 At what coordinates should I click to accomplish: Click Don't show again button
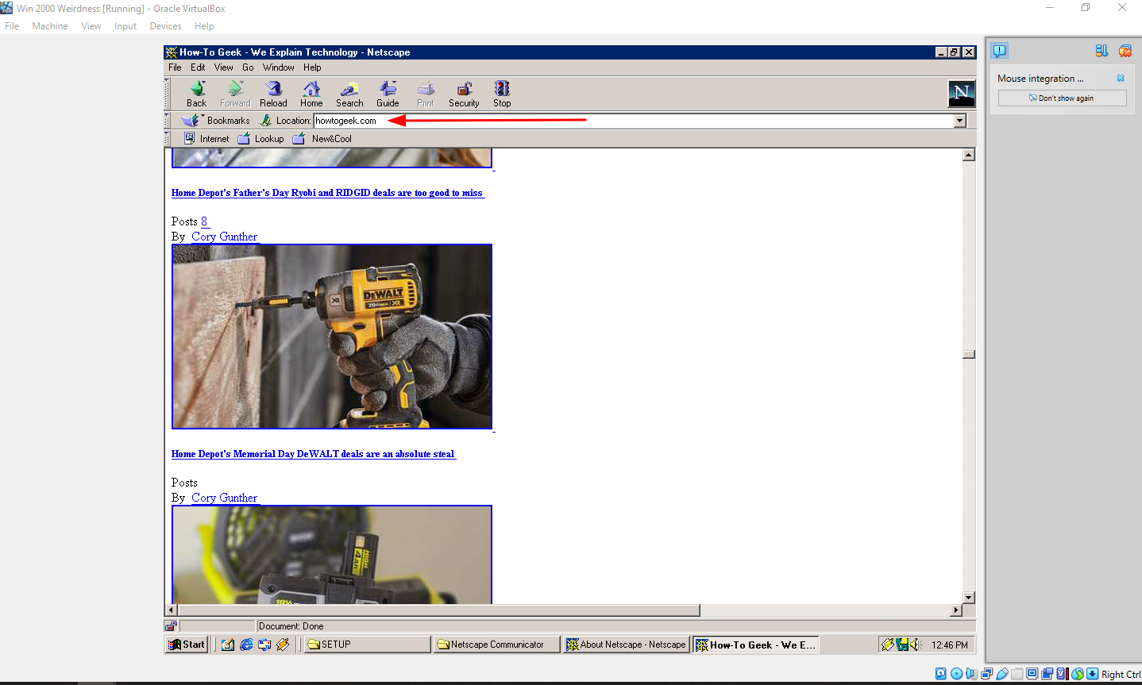[x=1062, y=98]
